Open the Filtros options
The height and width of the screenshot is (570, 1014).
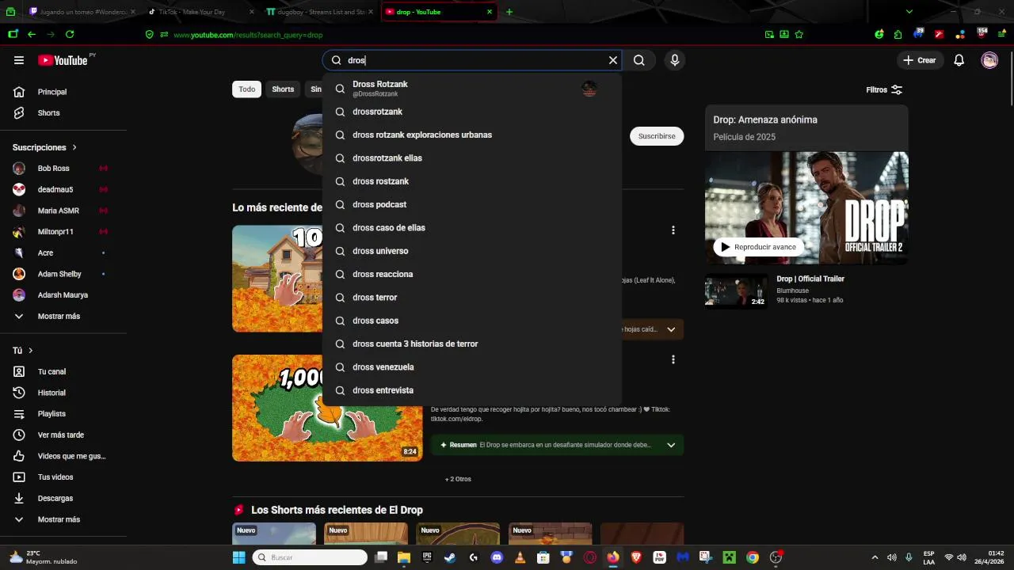(x=884, y=90)
